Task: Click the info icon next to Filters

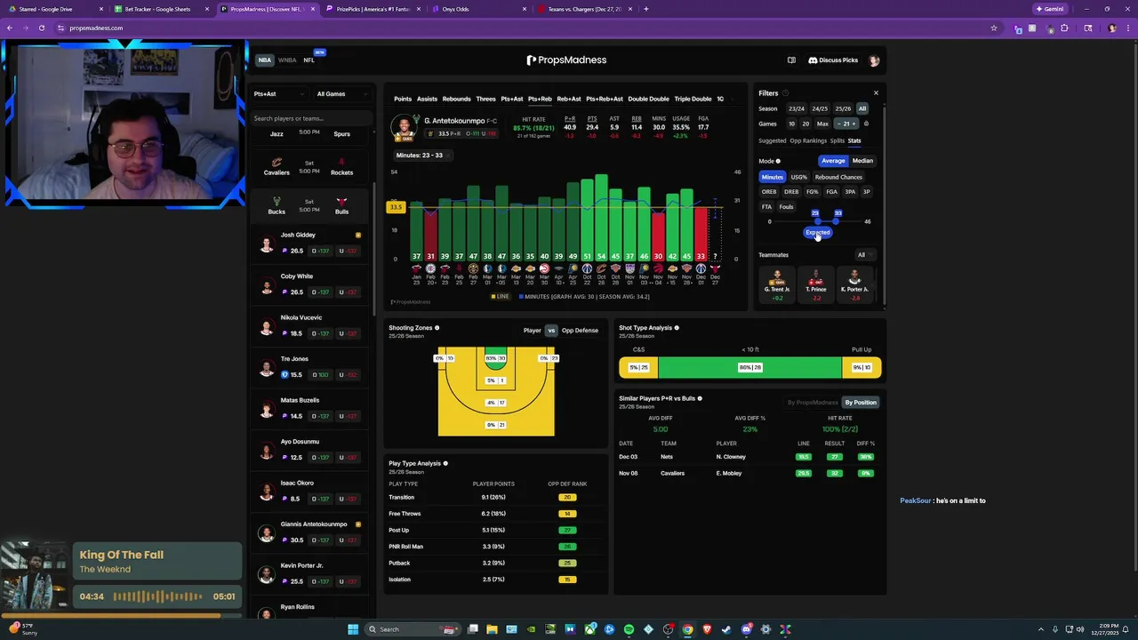Action: [x=785, y=93]
